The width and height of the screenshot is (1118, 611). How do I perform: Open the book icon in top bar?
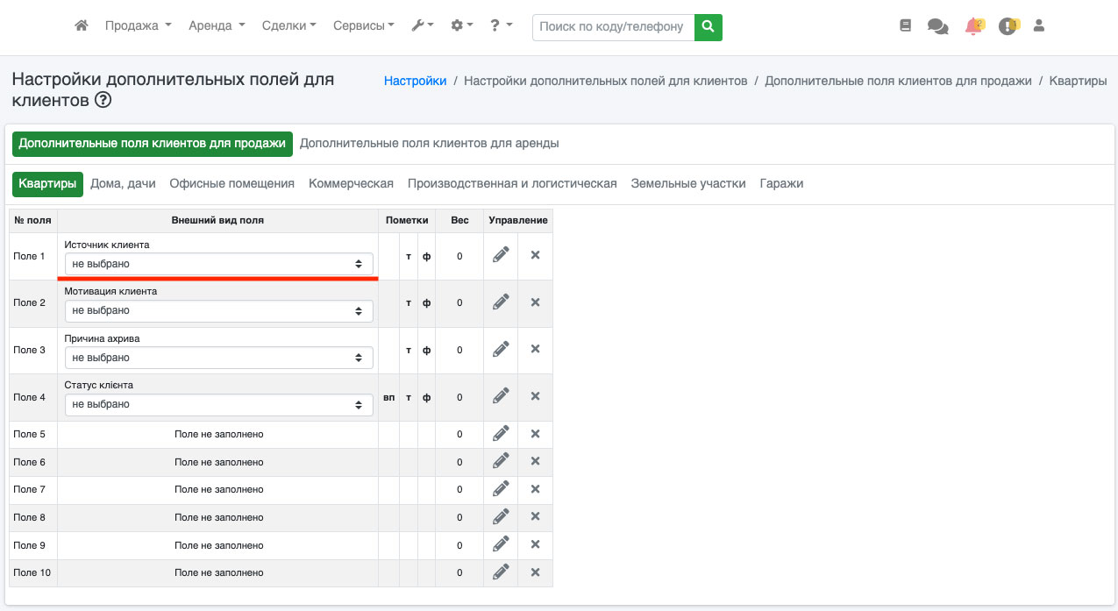906,26
